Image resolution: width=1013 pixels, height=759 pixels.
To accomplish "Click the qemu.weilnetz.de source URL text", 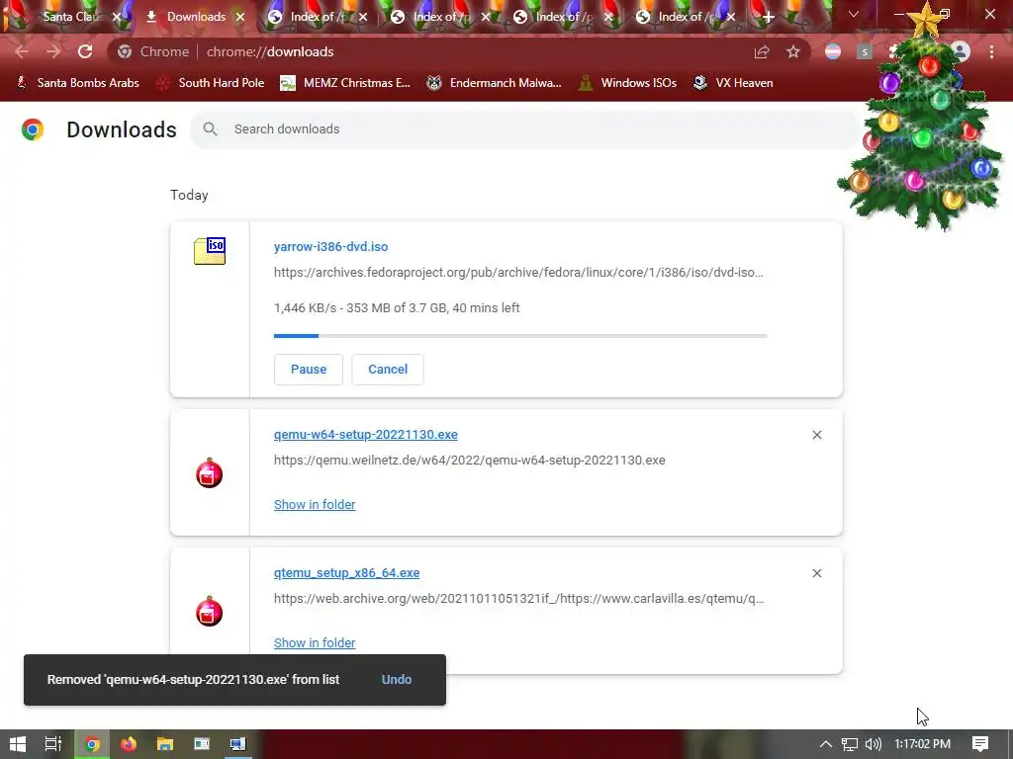I will (470, 461).
